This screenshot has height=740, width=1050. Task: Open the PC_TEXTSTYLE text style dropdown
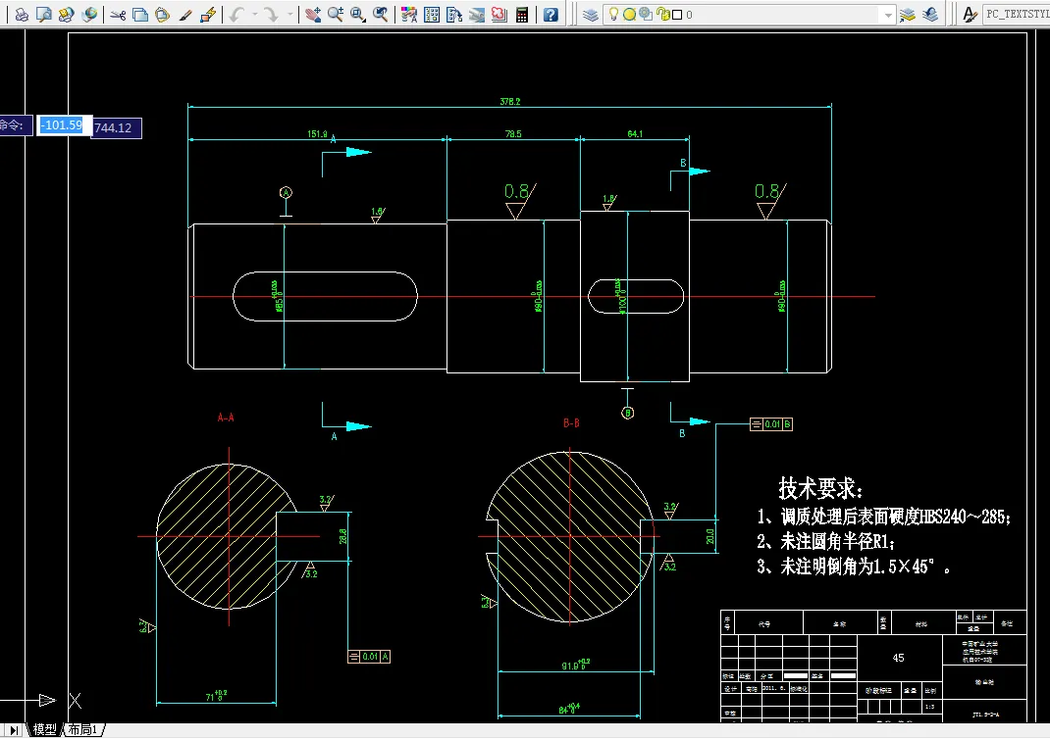pyautogui.click(x=1017, y=14)
